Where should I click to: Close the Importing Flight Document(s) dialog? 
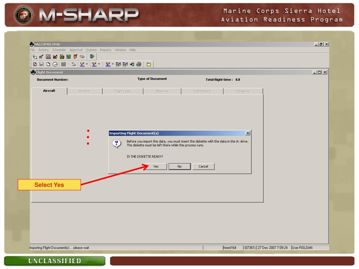[248, 133]
